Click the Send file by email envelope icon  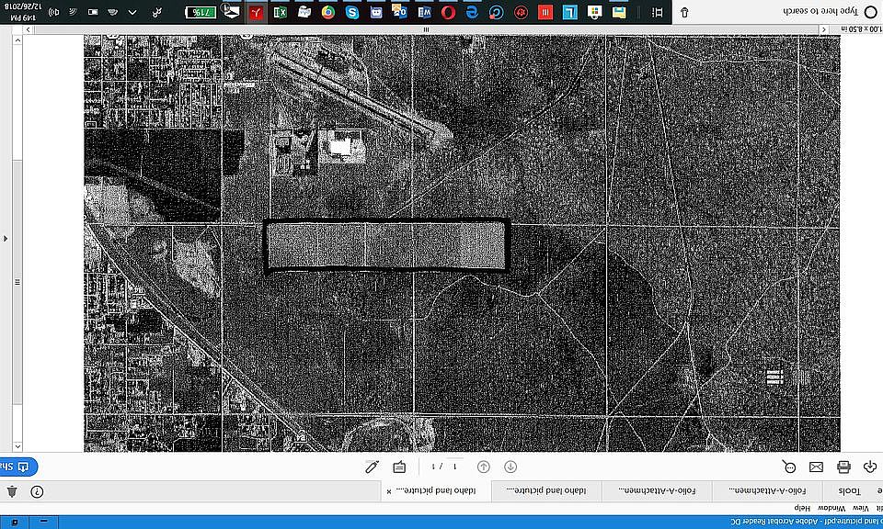point(816,467)
